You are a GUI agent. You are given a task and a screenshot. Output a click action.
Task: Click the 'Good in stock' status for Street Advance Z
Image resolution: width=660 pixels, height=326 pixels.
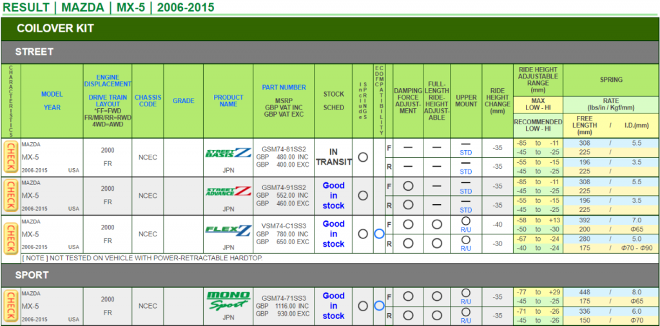click(333, 196)
